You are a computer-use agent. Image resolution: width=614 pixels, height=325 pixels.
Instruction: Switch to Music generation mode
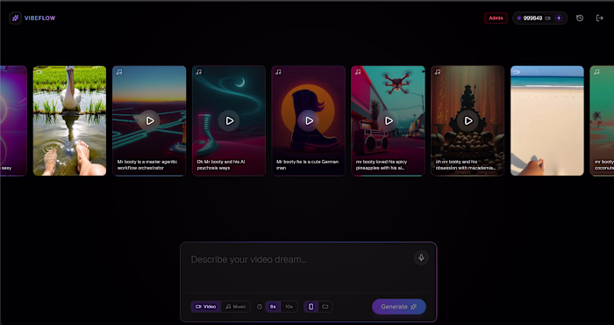pyautogui.click(x=236, y=307)
